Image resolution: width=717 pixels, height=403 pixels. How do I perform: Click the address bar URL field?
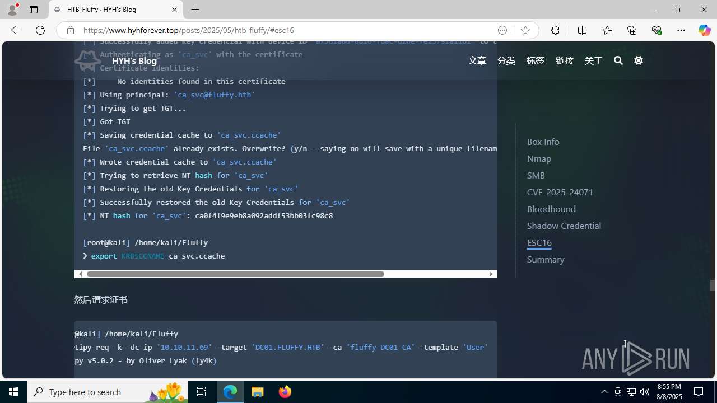point(286,30)
